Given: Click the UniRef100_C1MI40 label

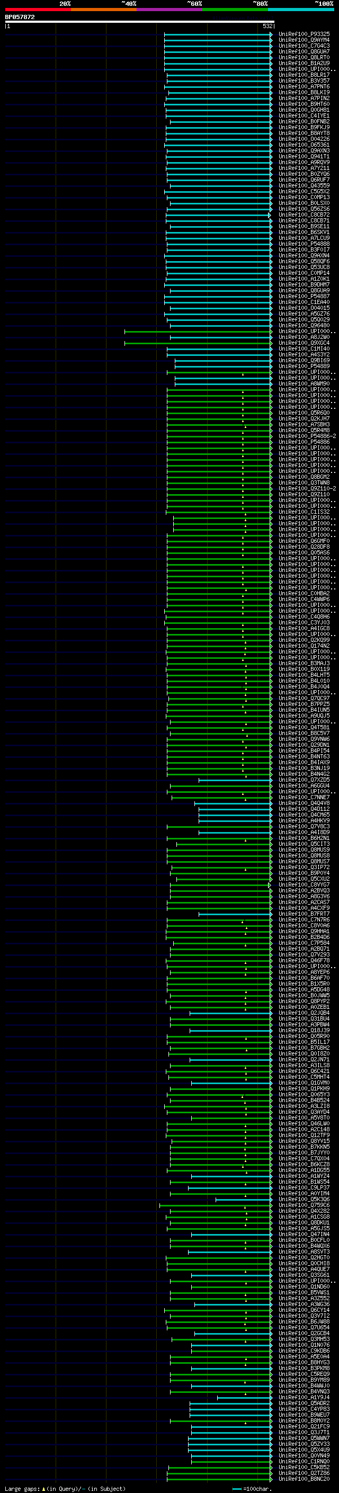Looking at the screenshot, I should 304,348.
